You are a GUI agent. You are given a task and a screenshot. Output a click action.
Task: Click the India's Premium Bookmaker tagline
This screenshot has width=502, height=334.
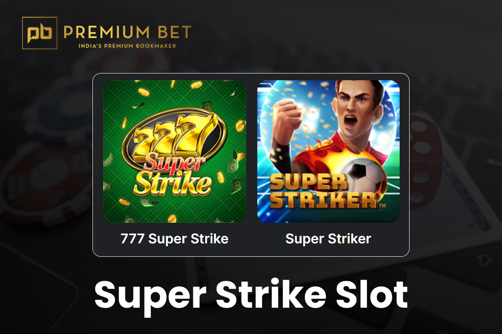(x=127, y=46)
